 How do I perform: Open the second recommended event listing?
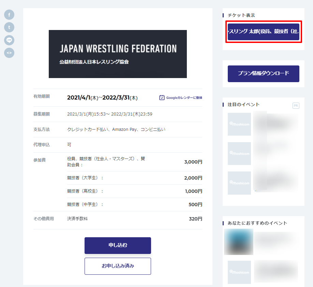click(263, 272)
